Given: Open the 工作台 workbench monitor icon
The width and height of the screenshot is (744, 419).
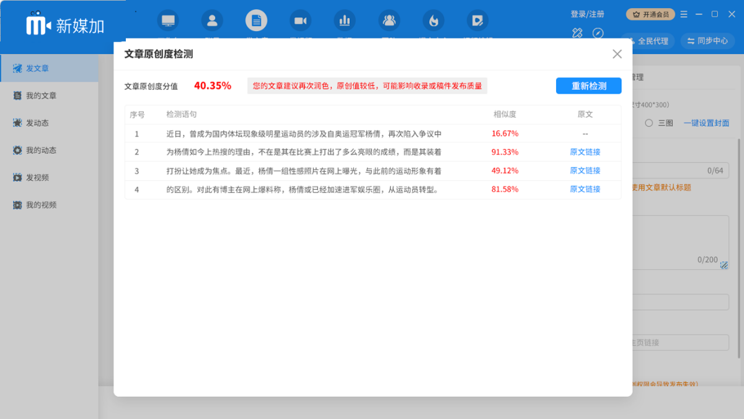Looking at the screenshot, I should click(168, 20).
